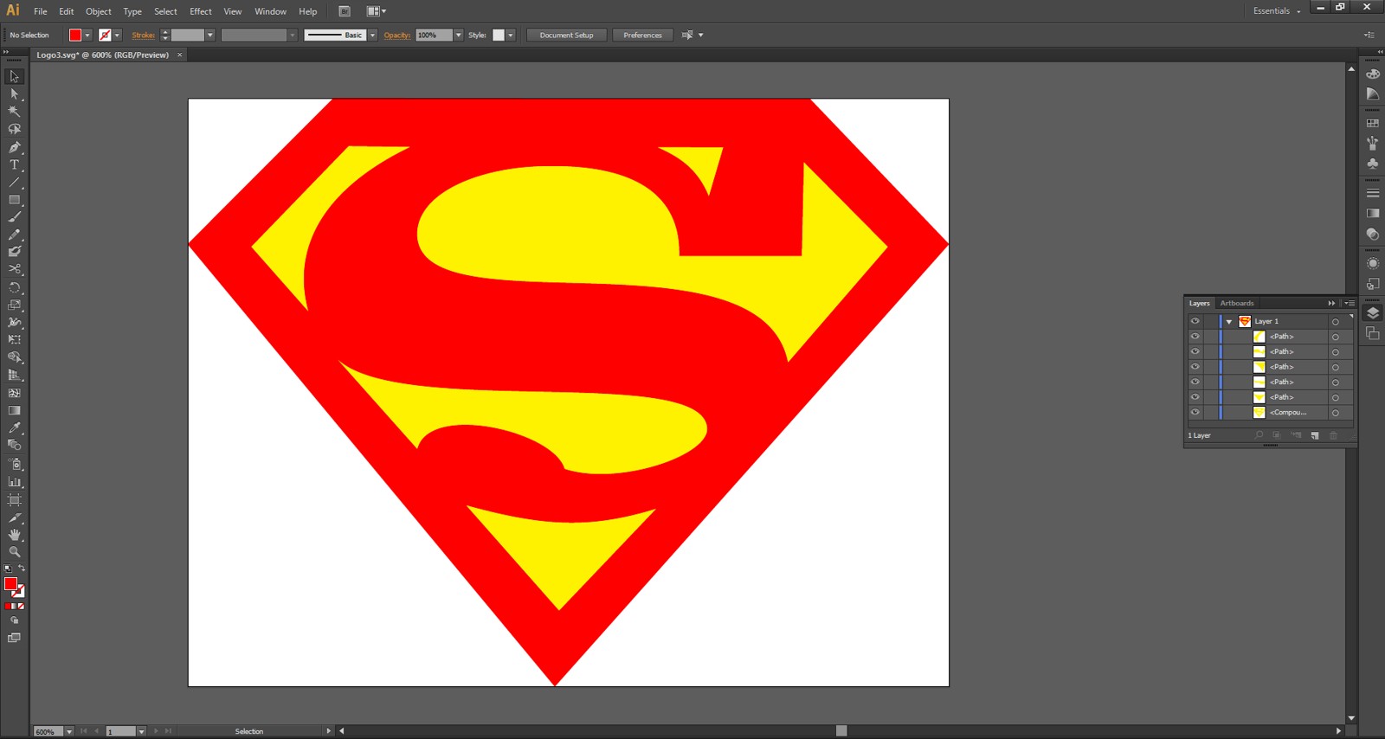1385x739 pixels.
Task: Toggle target circle of the Compound path
Action: click(1336, 413)
